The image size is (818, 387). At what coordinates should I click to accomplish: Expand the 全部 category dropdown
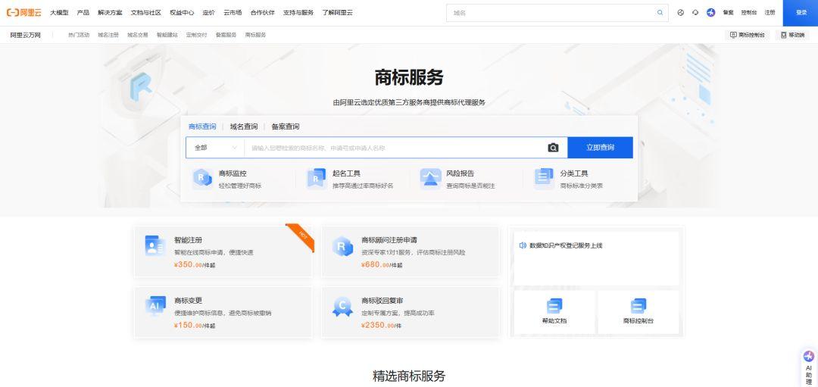(215, 148)
